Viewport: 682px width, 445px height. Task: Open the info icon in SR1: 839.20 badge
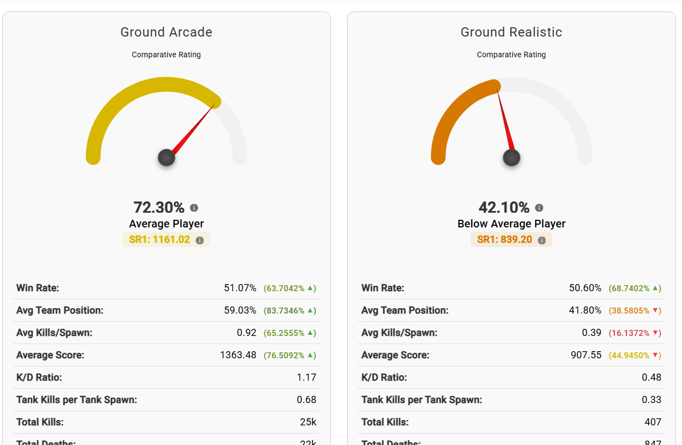[542, 240]
